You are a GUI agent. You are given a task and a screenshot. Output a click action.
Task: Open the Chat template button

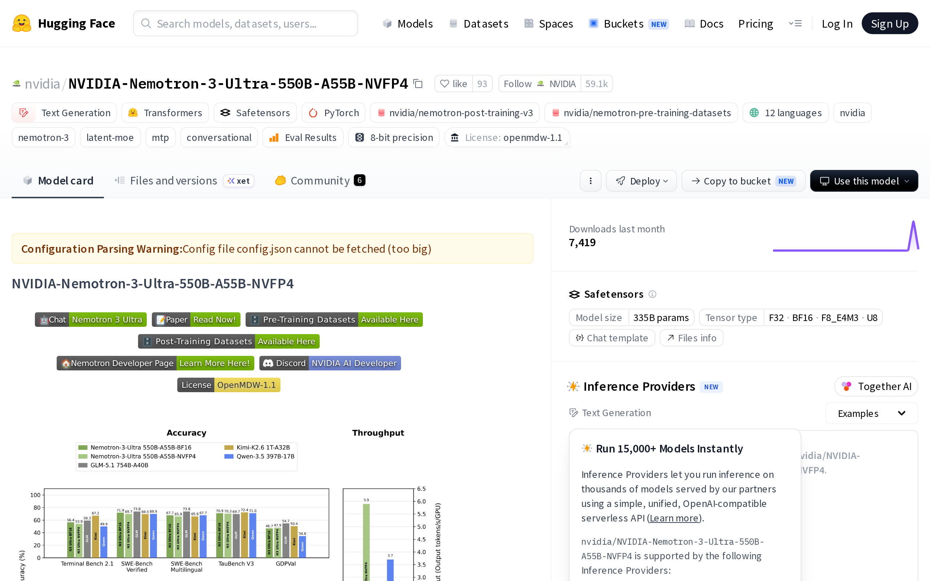click(x=612, y=338)
